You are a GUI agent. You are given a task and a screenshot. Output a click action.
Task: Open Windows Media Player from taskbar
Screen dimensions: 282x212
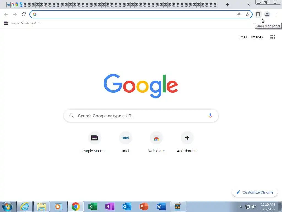[58, 206]
